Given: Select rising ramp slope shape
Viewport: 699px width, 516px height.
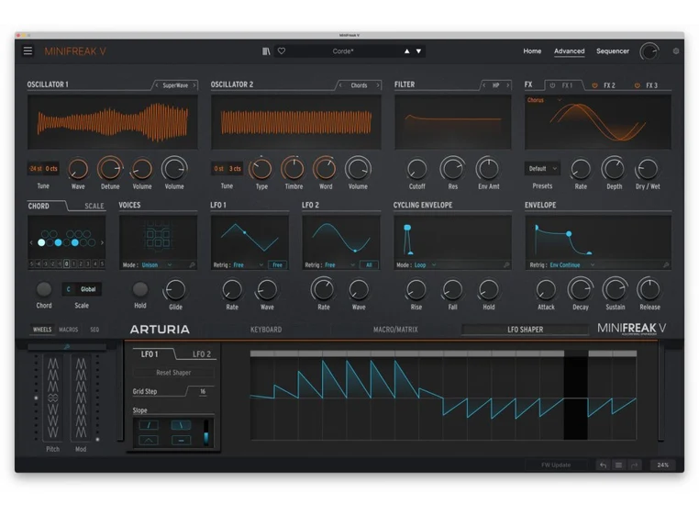Looking at the screenshot, I should 149,425.
